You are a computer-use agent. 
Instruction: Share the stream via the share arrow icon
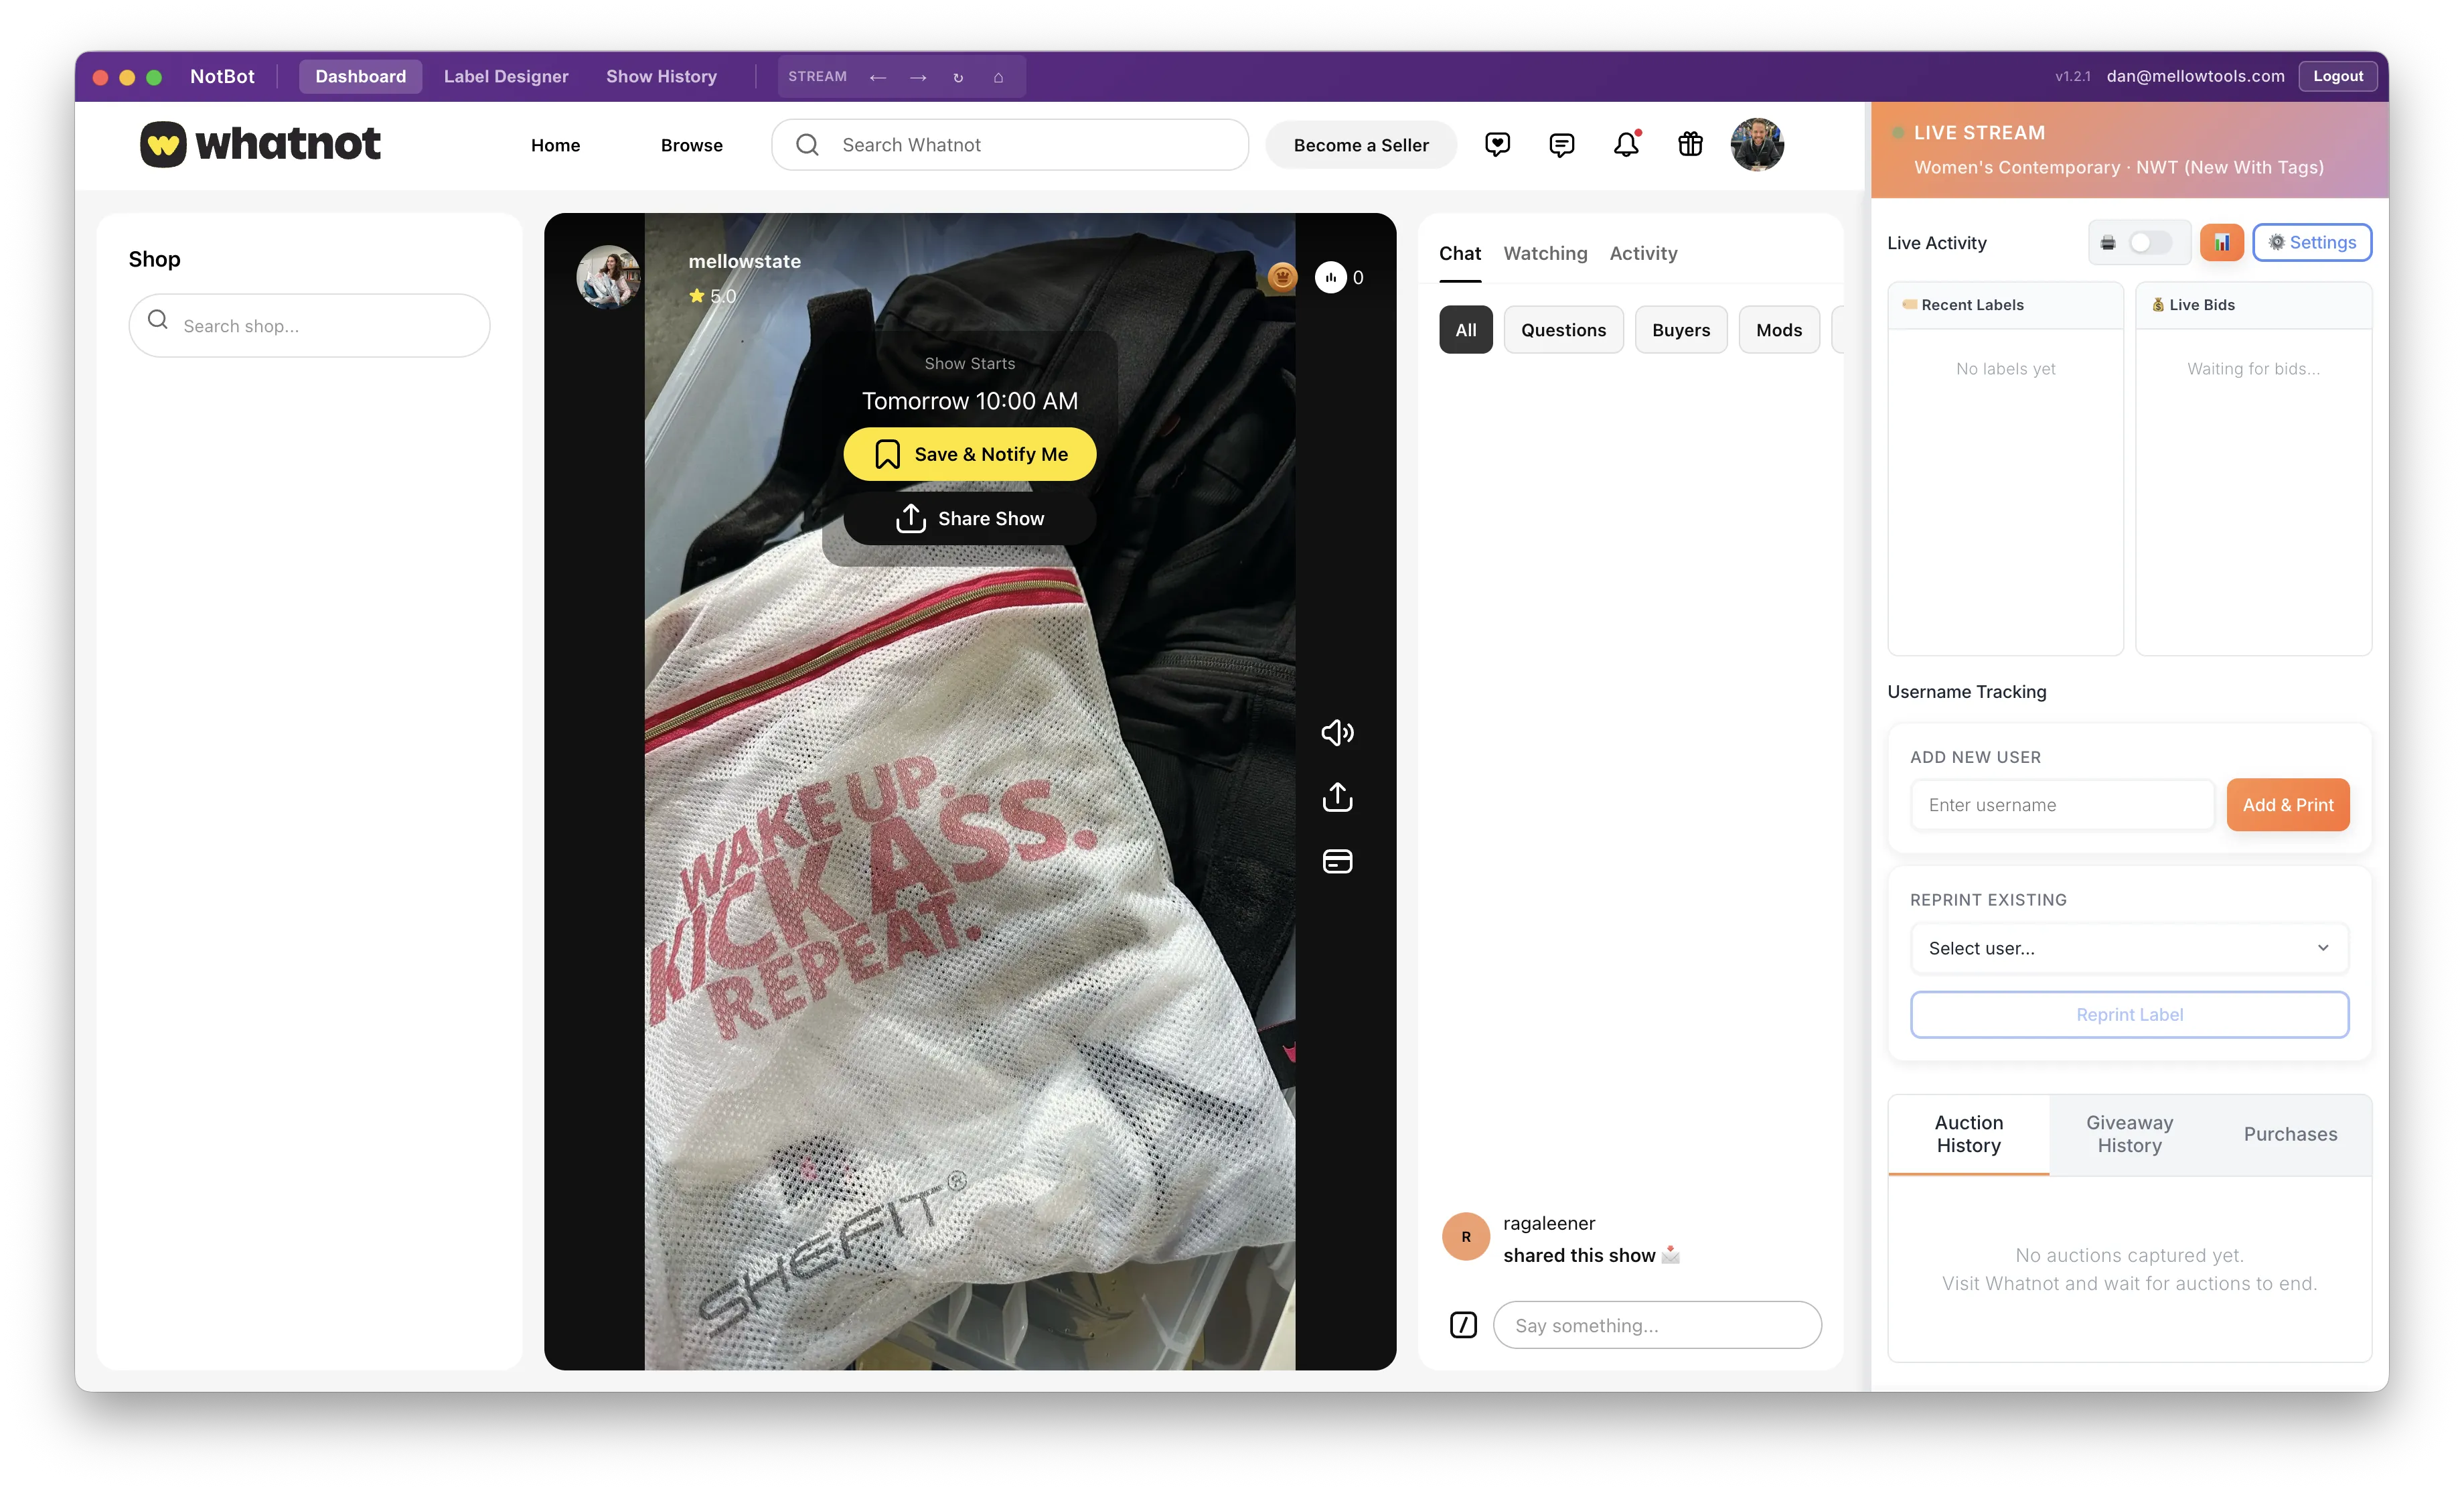(1337, 796)
